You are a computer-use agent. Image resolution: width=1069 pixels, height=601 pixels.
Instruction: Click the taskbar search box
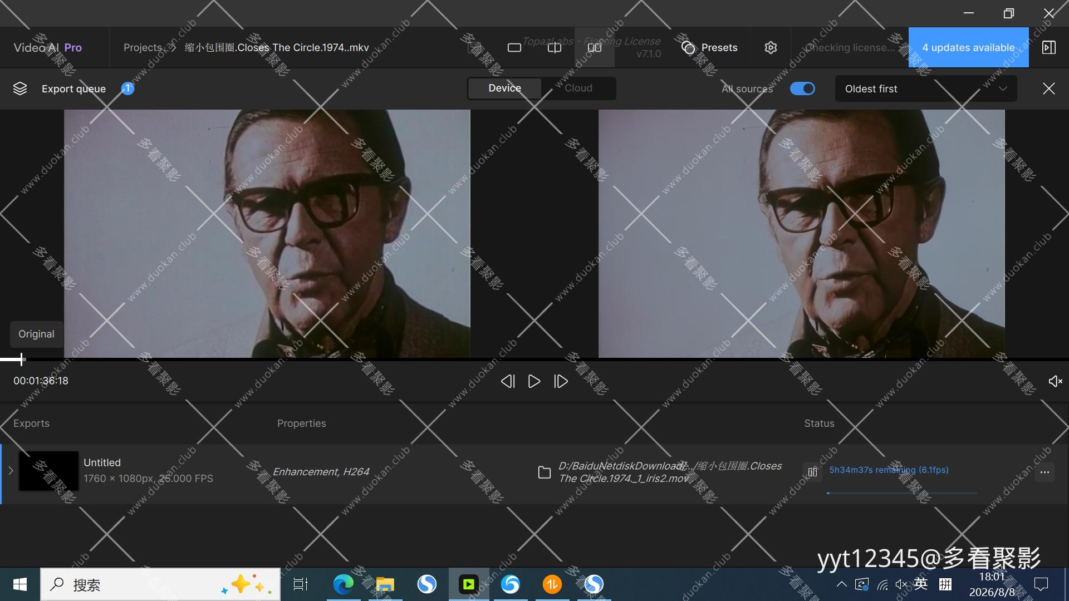(160, 584)
